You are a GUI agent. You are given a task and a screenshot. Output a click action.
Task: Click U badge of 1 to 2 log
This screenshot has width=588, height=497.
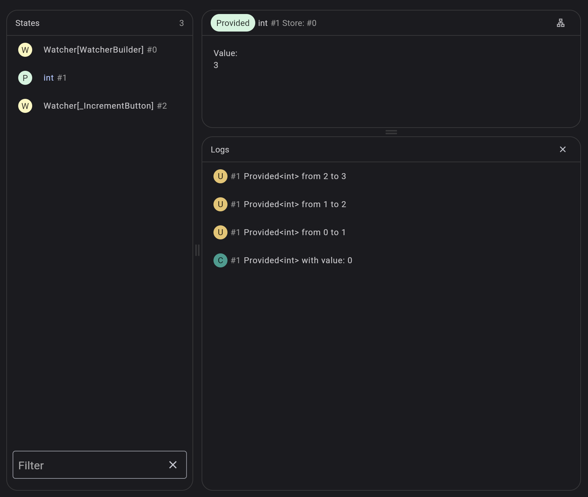220,204
